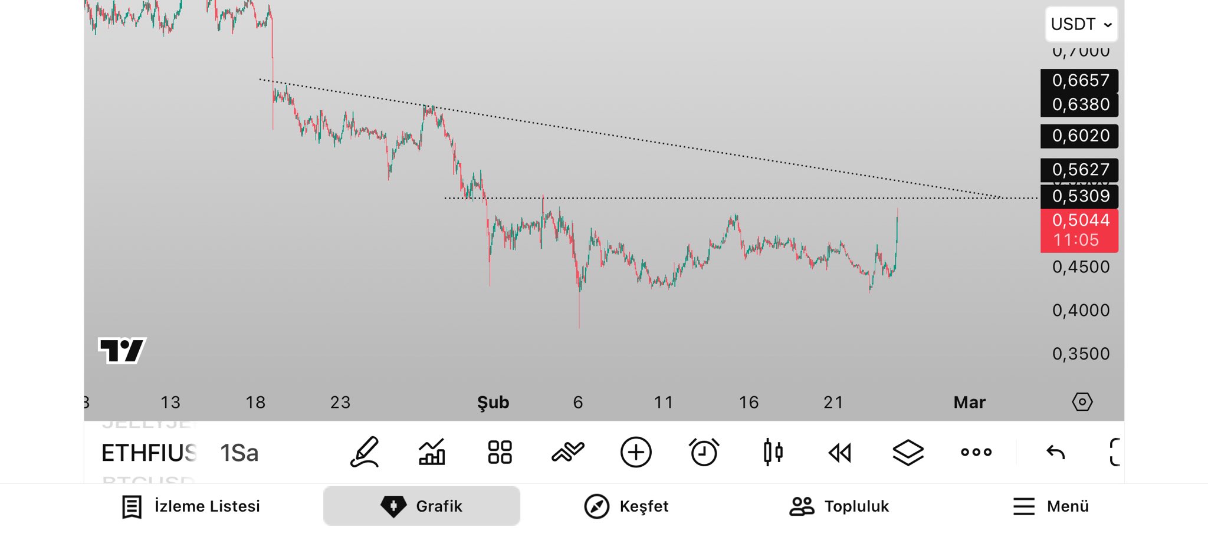
Task: Click the compare symbols wavy-lines icon
Action: [x=567, y=453]
